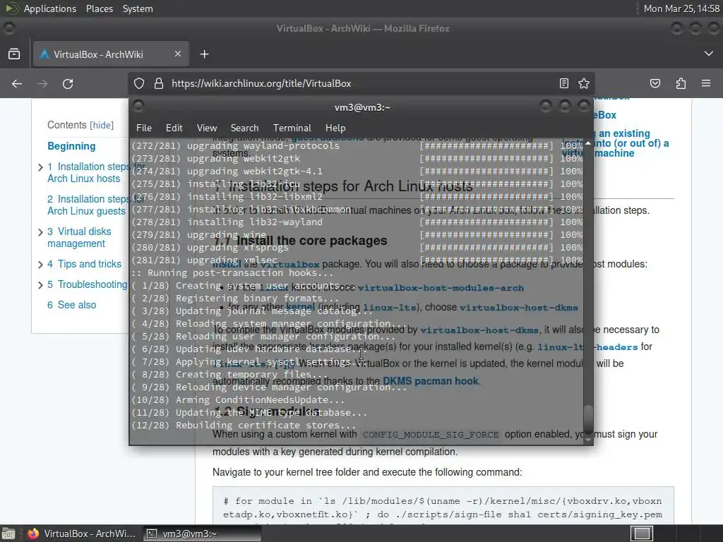The height and width of the screenshot is (542, 723).
Task: Open Firefox extensions puzzle icon
Action: 681,83
